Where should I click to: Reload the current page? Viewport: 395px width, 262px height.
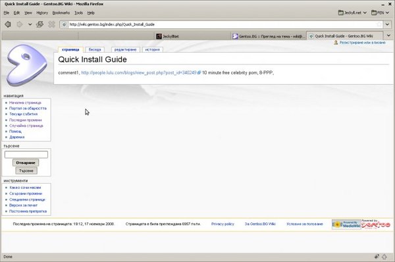pyautogui.click(x=39, y=24)
